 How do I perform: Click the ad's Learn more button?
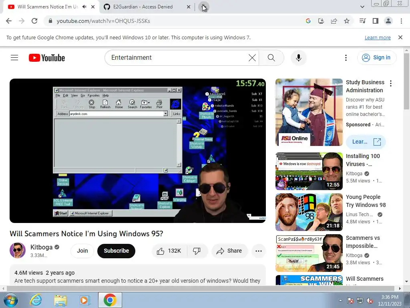pyautogui.click(x=366, y=142)
